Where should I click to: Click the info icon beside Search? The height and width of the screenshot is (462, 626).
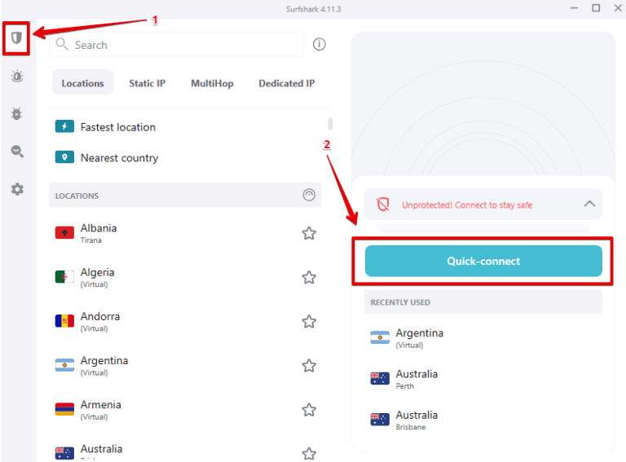coord(320,45)
